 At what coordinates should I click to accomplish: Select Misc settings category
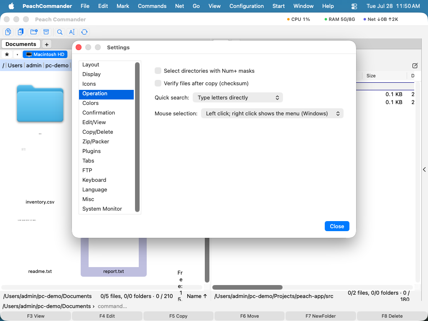click(x=106, y=199)
